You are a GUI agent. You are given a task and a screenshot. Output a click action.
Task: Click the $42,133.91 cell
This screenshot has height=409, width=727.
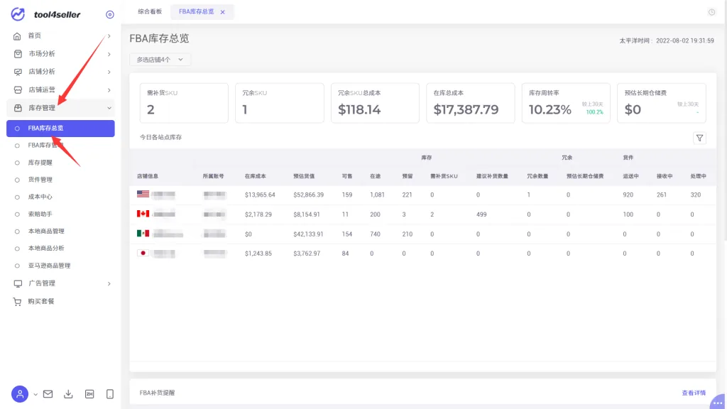pyautogui.click(x=308, y=234)
